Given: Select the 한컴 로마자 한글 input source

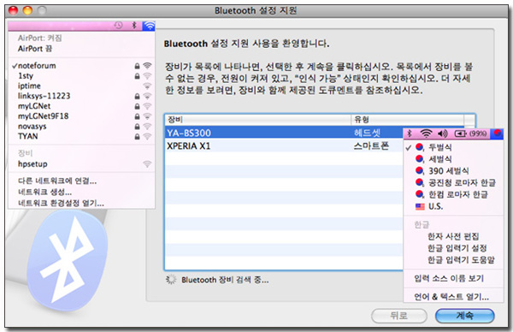Looking at the screenshot, I should point(453,194).
